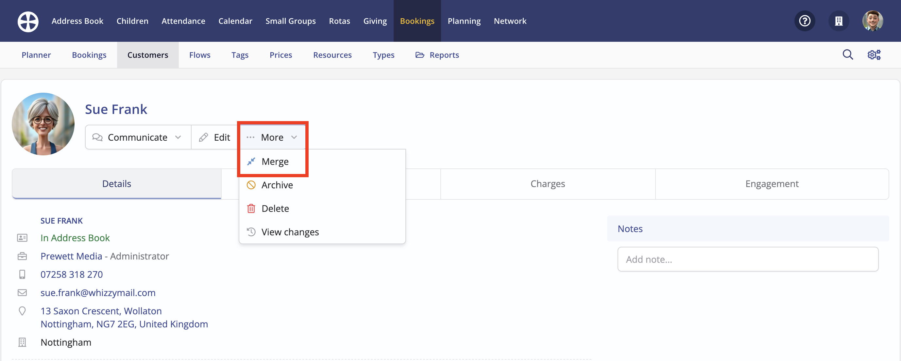Click the search magnifier icon
The height and width of the screenshot is (361, 901).
coord(847,55)
